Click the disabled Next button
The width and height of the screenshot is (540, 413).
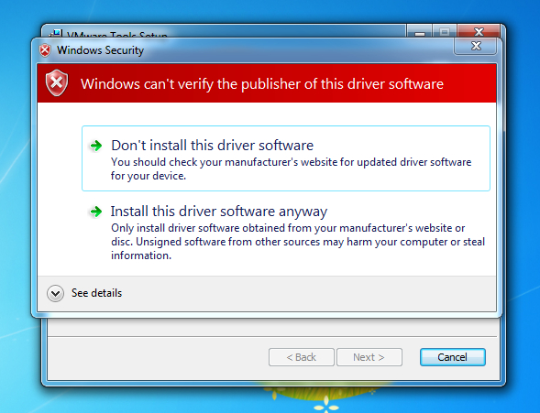pos(369,357)
